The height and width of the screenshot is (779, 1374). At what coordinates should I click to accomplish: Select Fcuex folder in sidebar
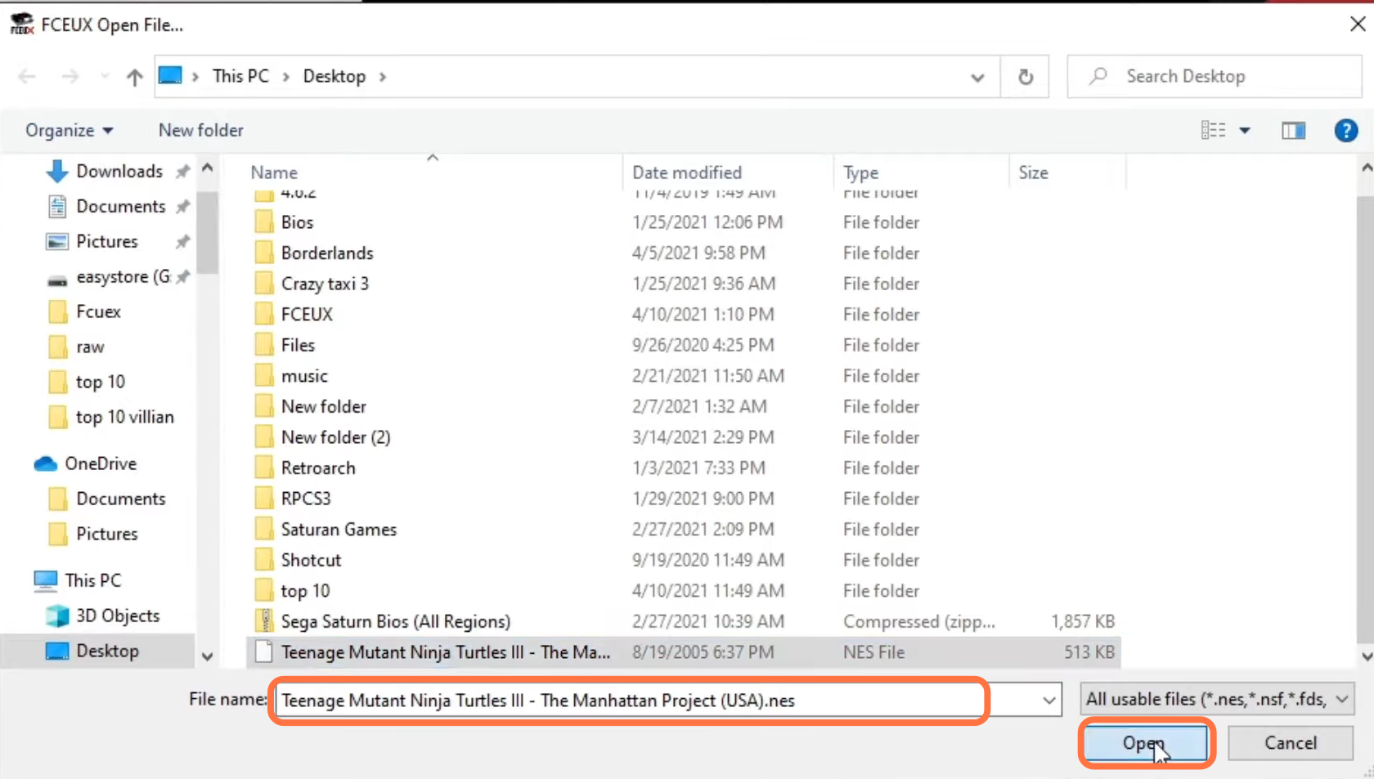[x=98, y=311]
